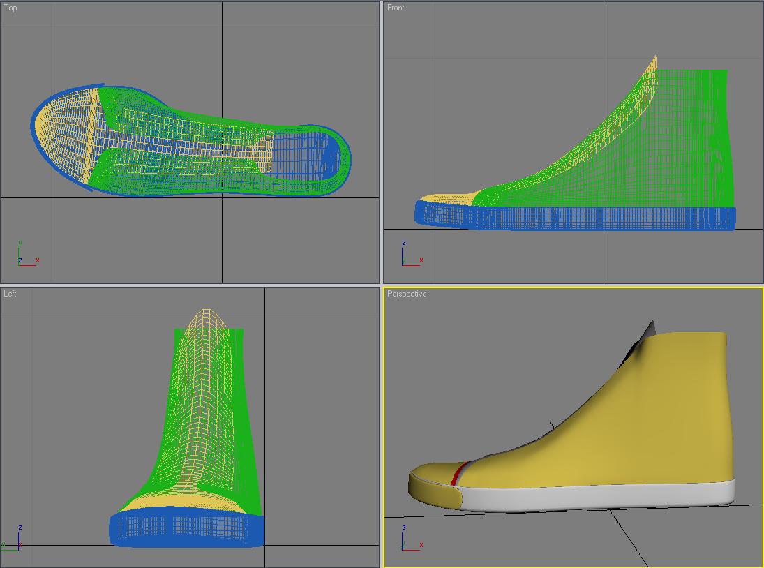This screenshot has width=764, height=568.
Task: Click the axis tripod in Perspective viewport
Action: [x=409, y=541]
